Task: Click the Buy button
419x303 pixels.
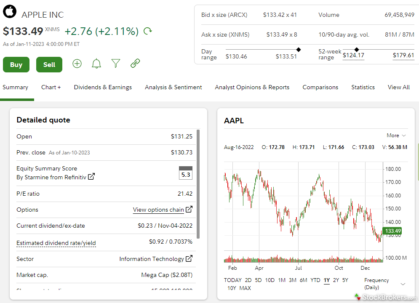Action: pyautogui.click(x=16, y=65)
